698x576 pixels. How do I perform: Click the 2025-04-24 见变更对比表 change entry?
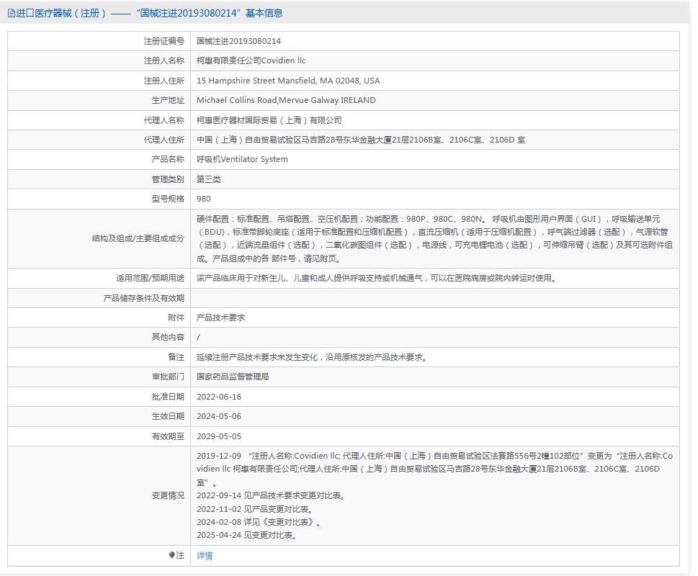point(246,535)
